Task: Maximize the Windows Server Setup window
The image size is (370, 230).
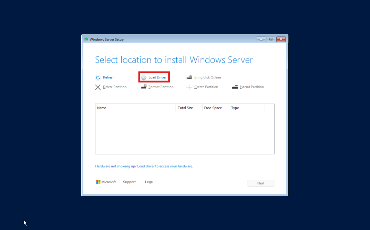Action: (271, 39)
